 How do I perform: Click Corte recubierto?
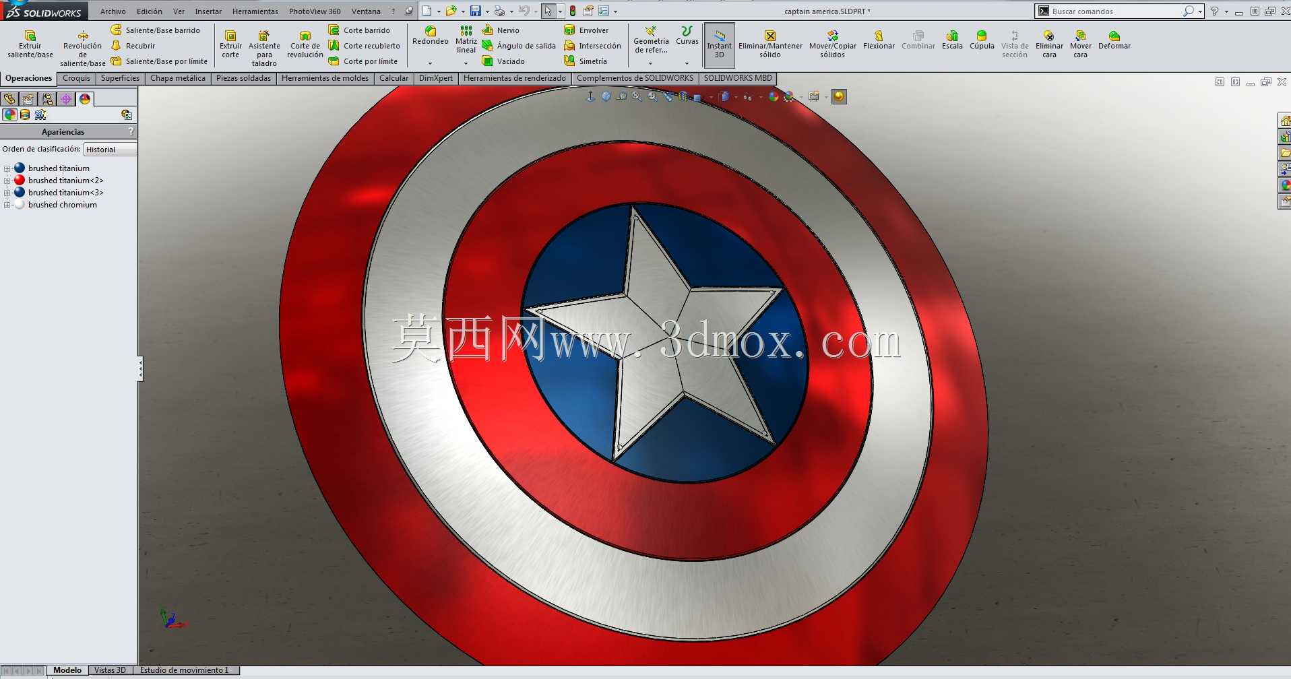click(365, 46)
